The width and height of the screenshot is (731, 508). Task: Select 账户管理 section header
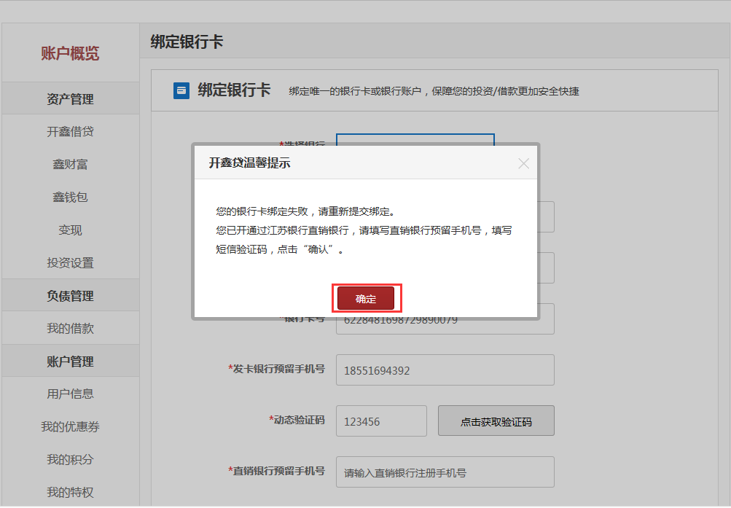tap(71, 362)
